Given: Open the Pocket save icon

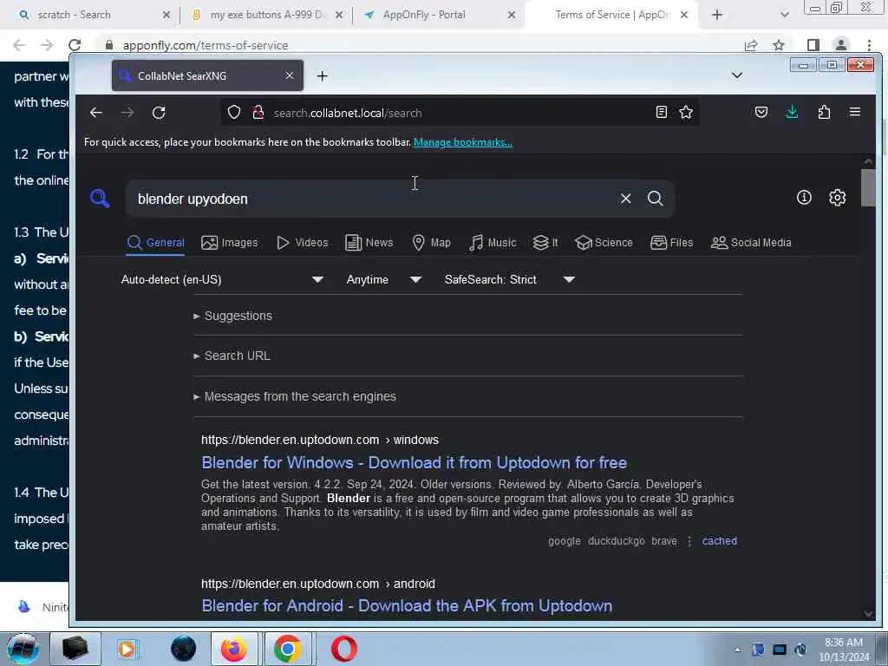Looking at the screenshot, I should 761,112.
